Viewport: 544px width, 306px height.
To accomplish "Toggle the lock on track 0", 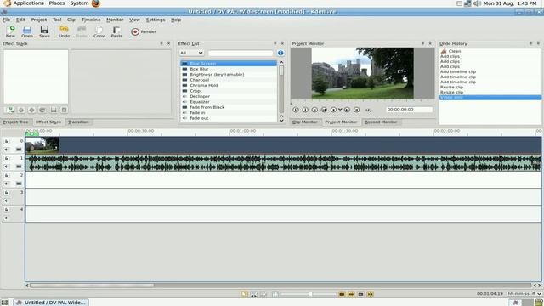I will click(x=7, y=142).
